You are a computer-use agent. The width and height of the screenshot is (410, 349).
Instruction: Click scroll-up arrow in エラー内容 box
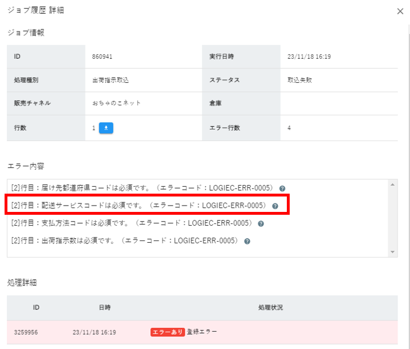click(x=392, y=184)
